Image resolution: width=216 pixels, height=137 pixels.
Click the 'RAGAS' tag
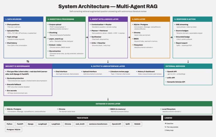pos(137,124)
